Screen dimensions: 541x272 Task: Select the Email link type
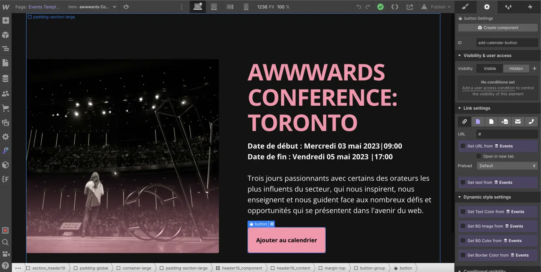518,122
